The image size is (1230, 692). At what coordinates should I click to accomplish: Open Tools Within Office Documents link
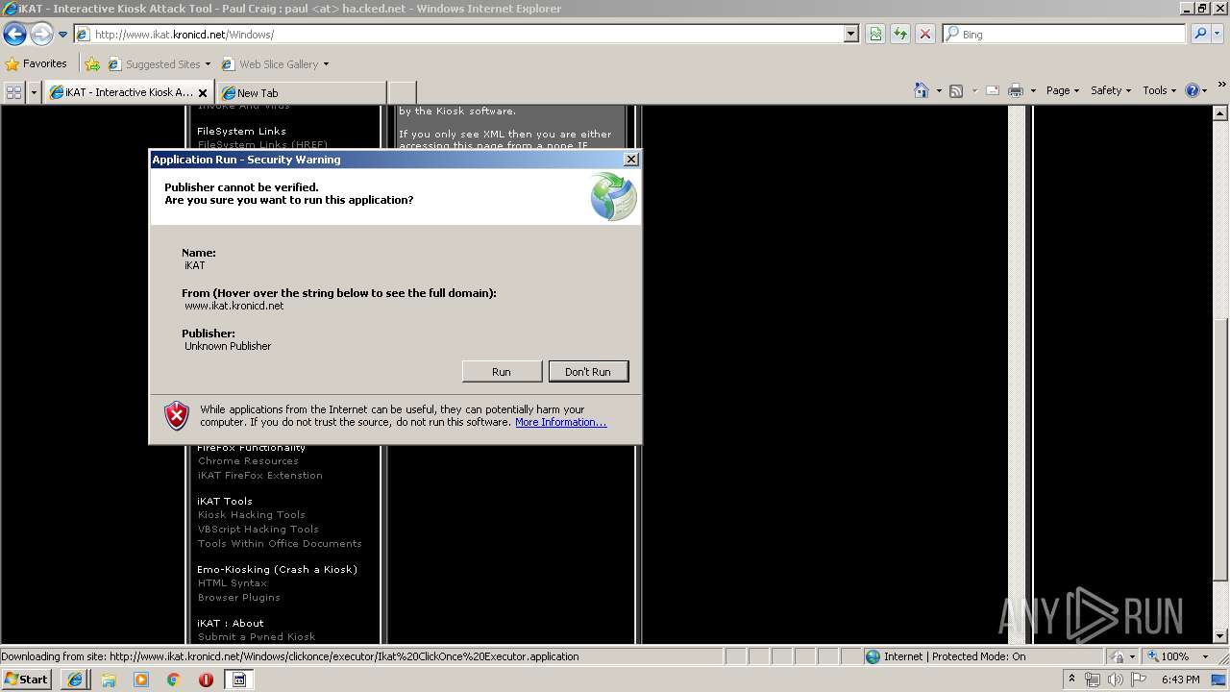click(280, 543)
